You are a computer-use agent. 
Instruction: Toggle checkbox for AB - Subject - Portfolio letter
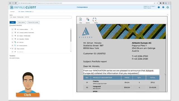pyautogui.click(x=12, y=36)
